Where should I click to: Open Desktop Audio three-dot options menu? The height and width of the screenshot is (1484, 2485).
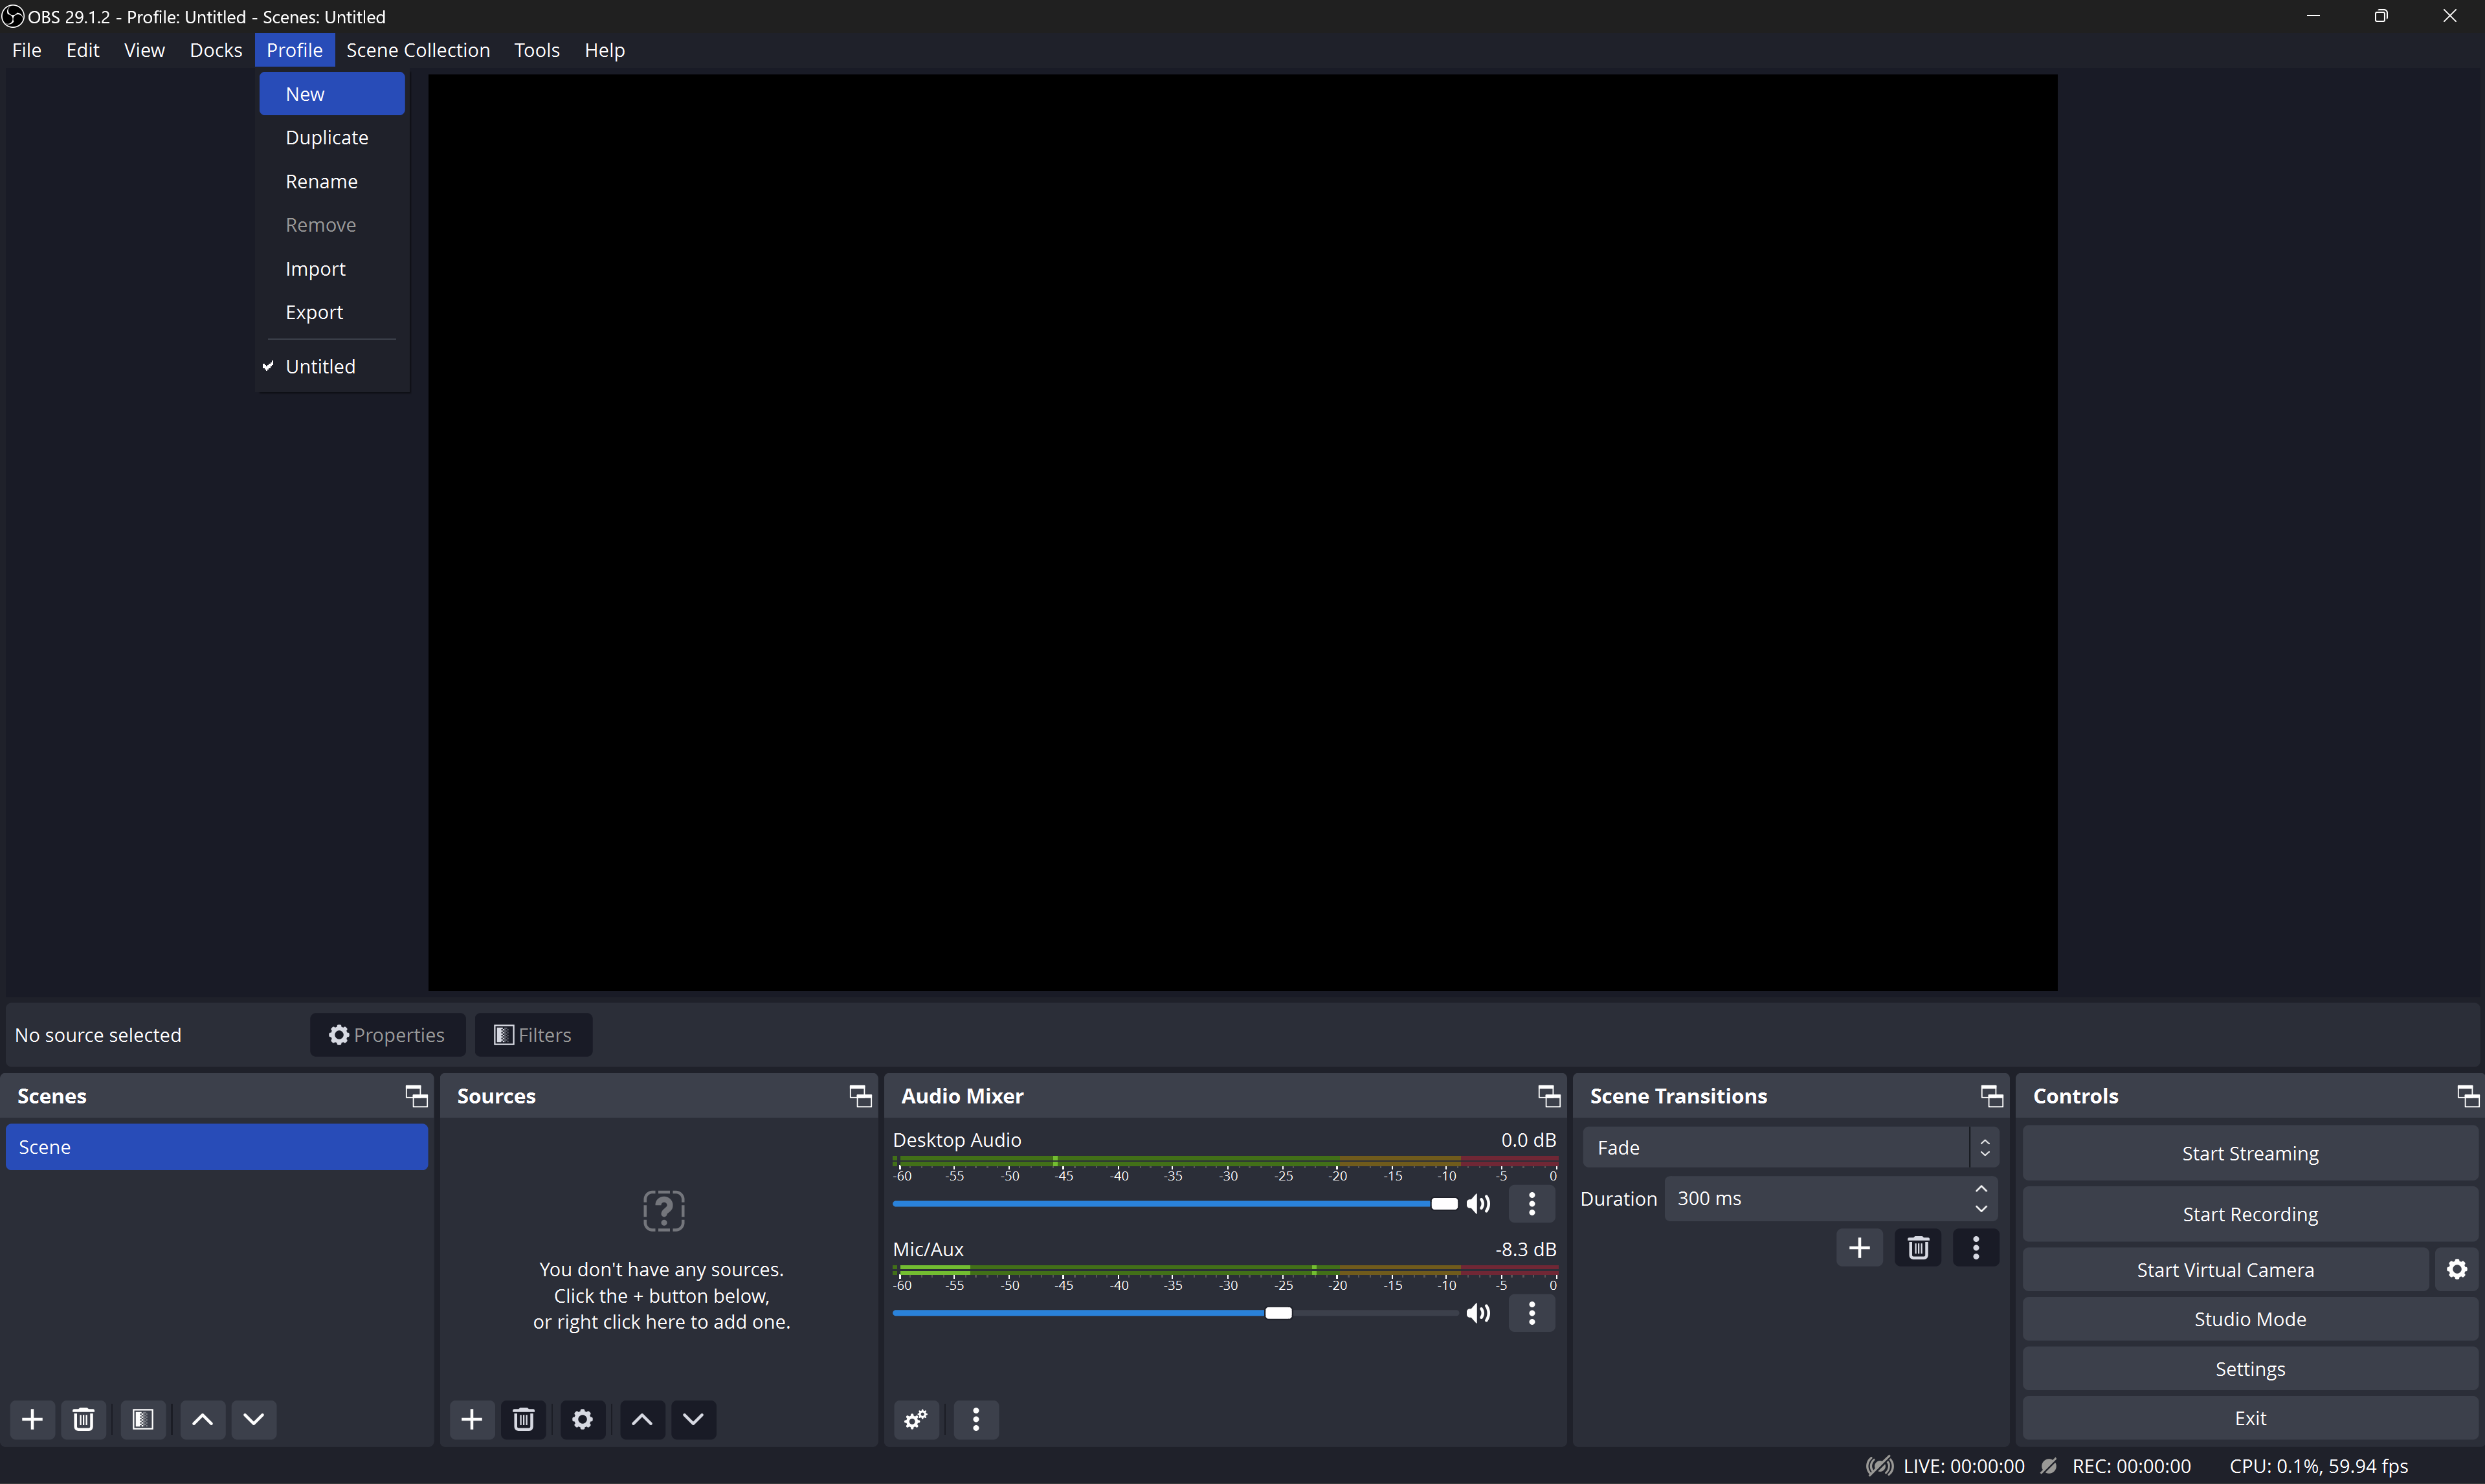point(1531,1204)
